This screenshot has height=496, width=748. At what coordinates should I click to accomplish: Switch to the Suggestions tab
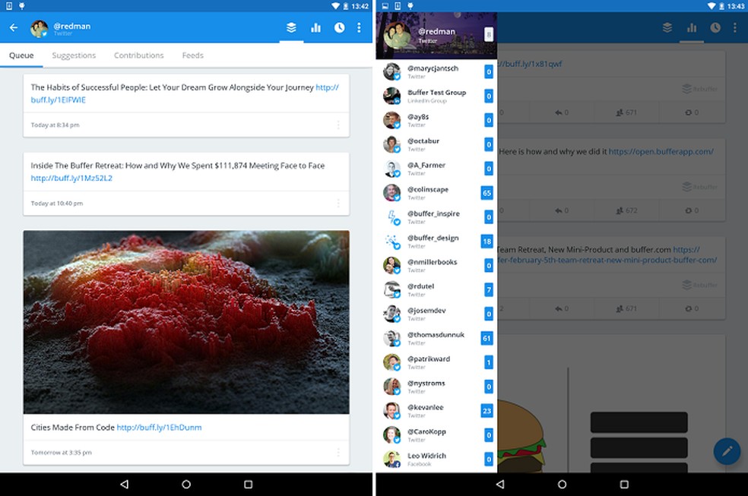pyautogui.click(x=74, y=55)
